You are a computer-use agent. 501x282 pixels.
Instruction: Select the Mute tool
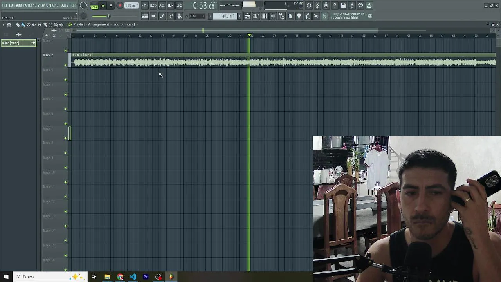pyautogui.click(x=34, y=25)
